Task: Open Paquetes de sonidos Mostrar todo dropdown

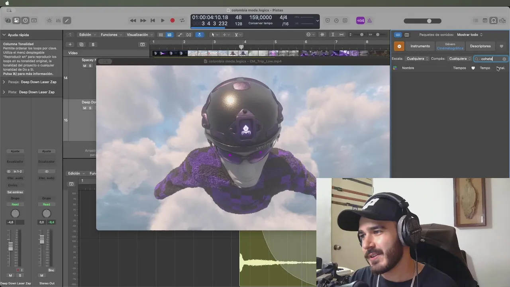Action: (x=470, y=35)
